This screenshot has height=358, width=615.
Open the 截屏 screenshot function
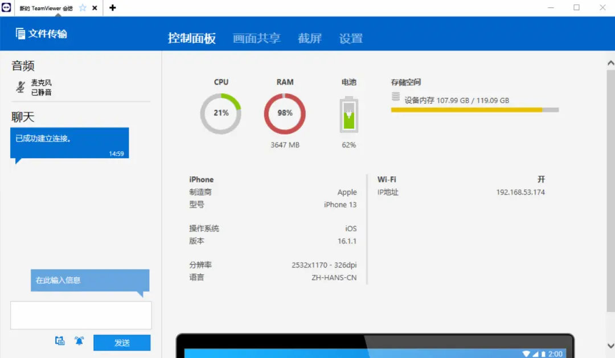[310, 38]
